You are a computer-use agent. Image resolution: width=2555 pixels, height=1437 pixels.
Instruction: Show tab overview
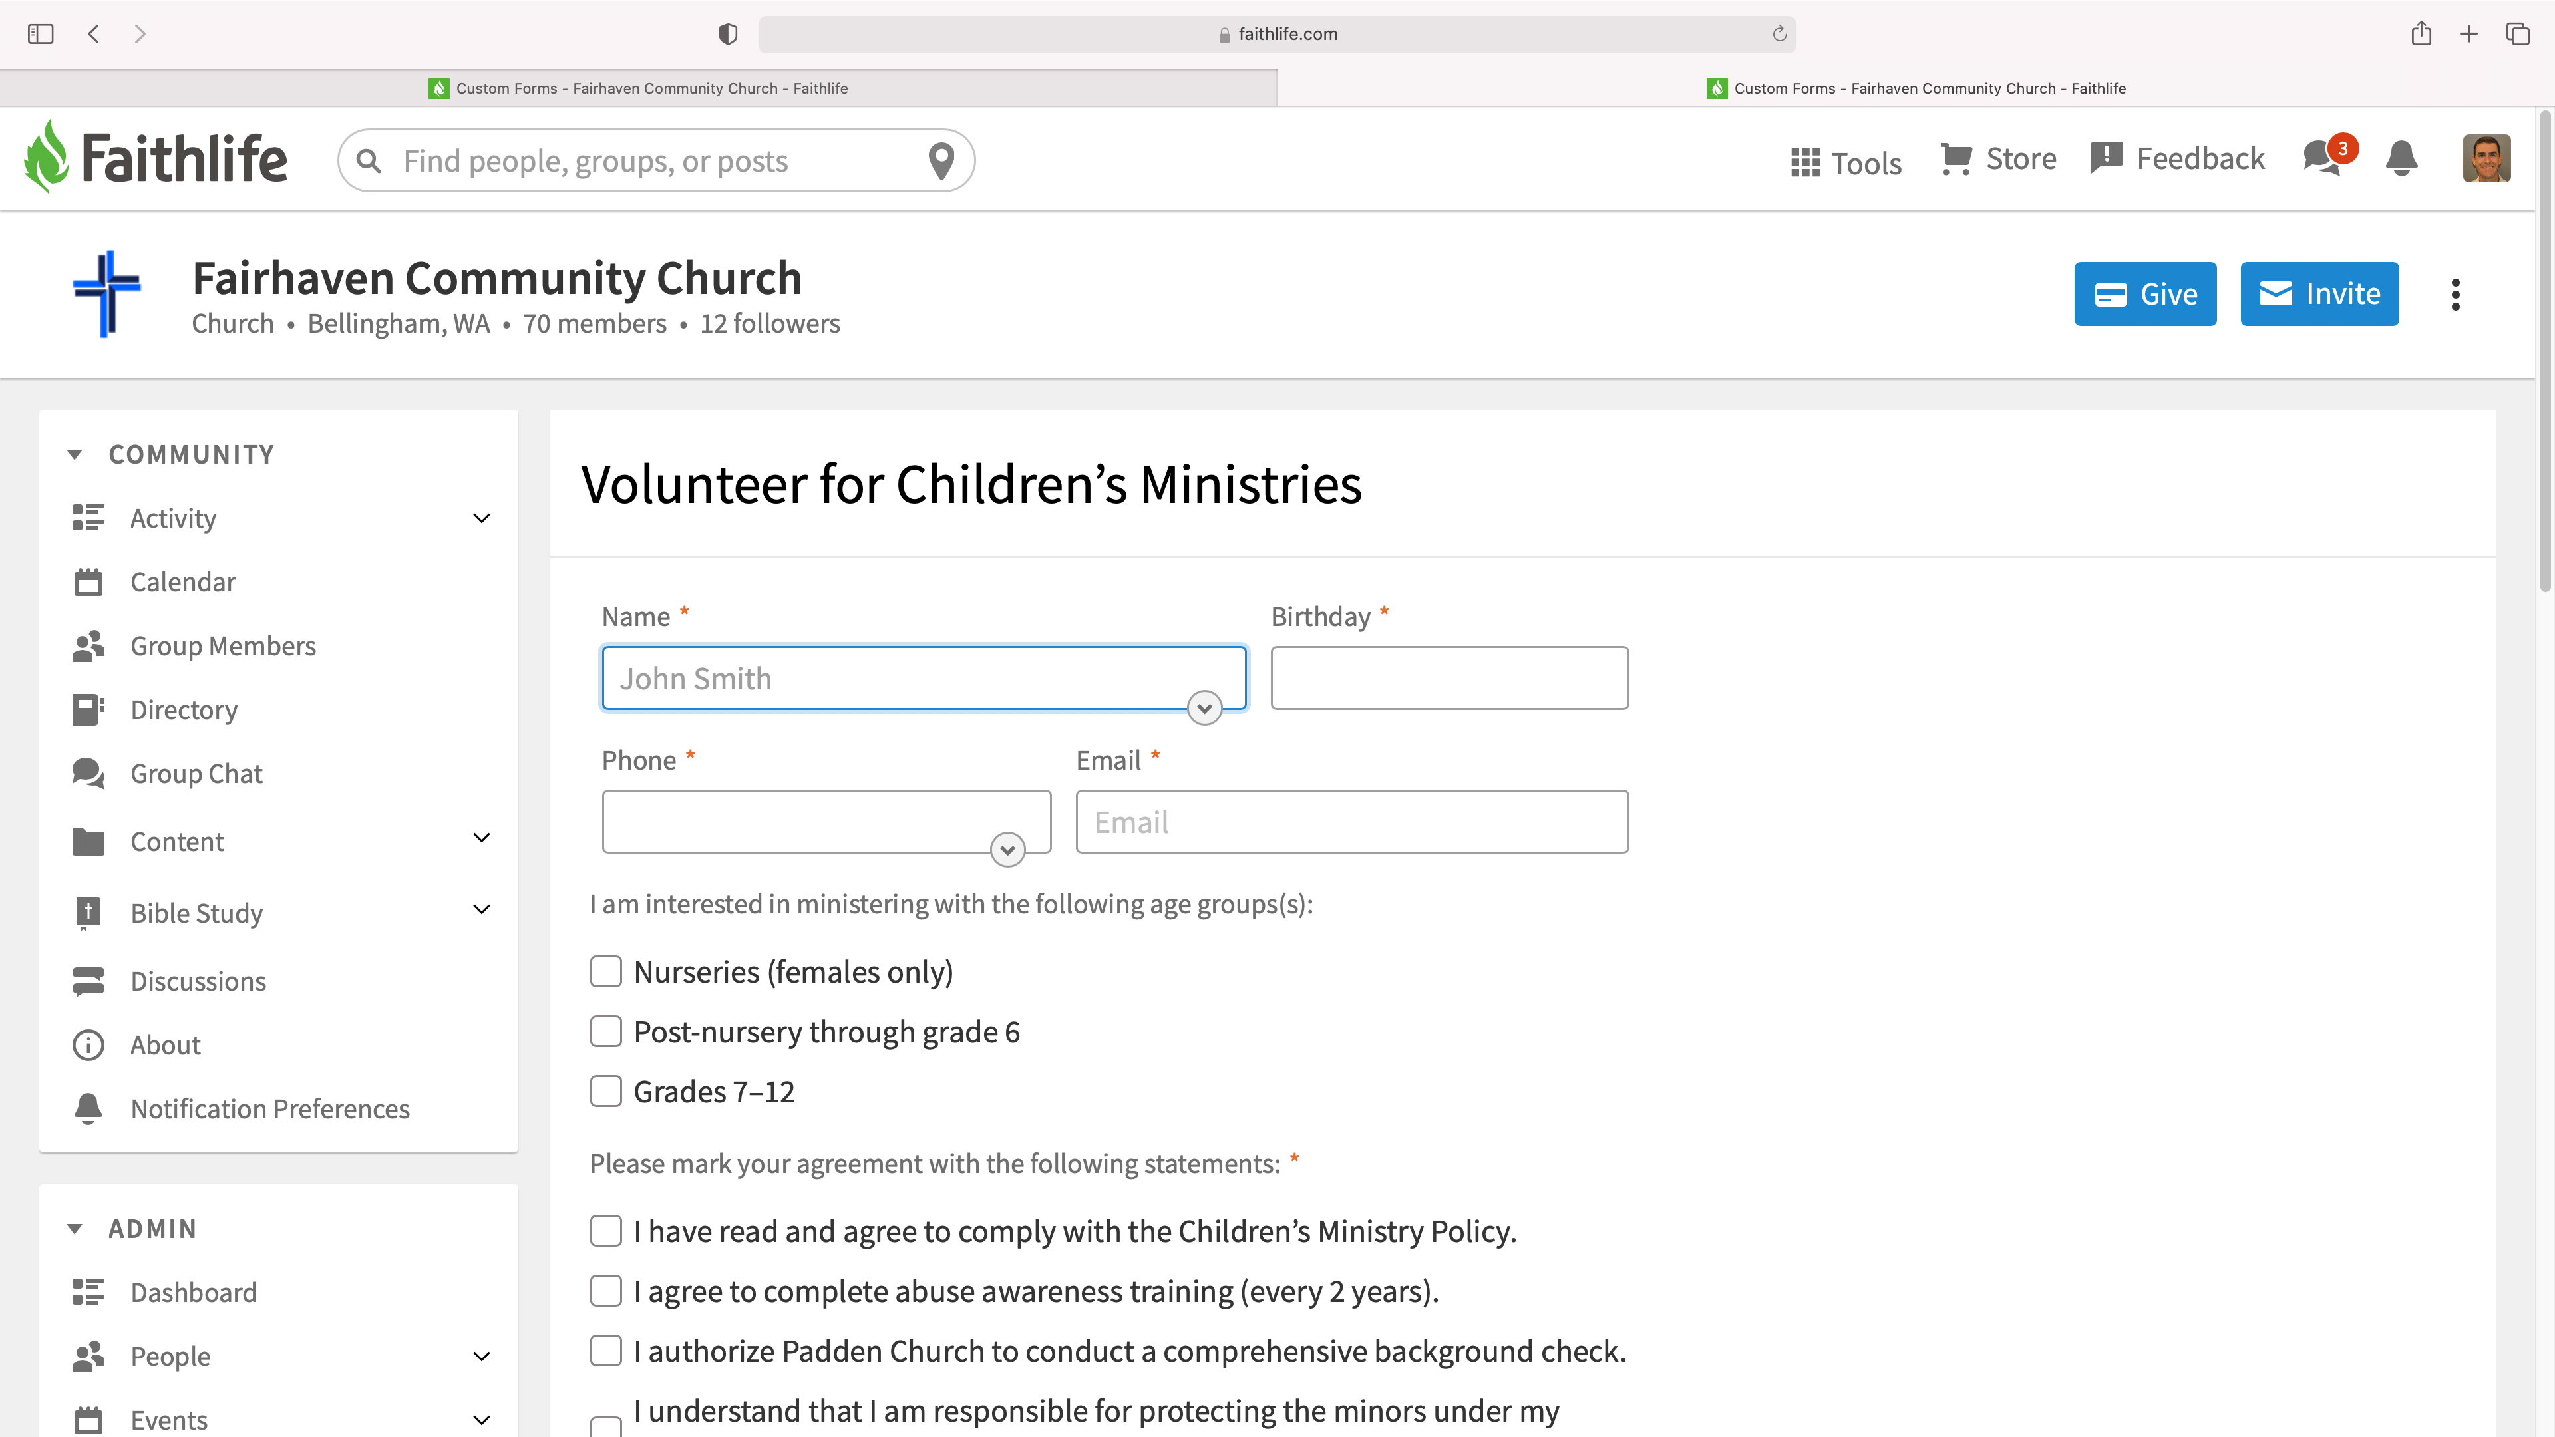(2517, 34)
